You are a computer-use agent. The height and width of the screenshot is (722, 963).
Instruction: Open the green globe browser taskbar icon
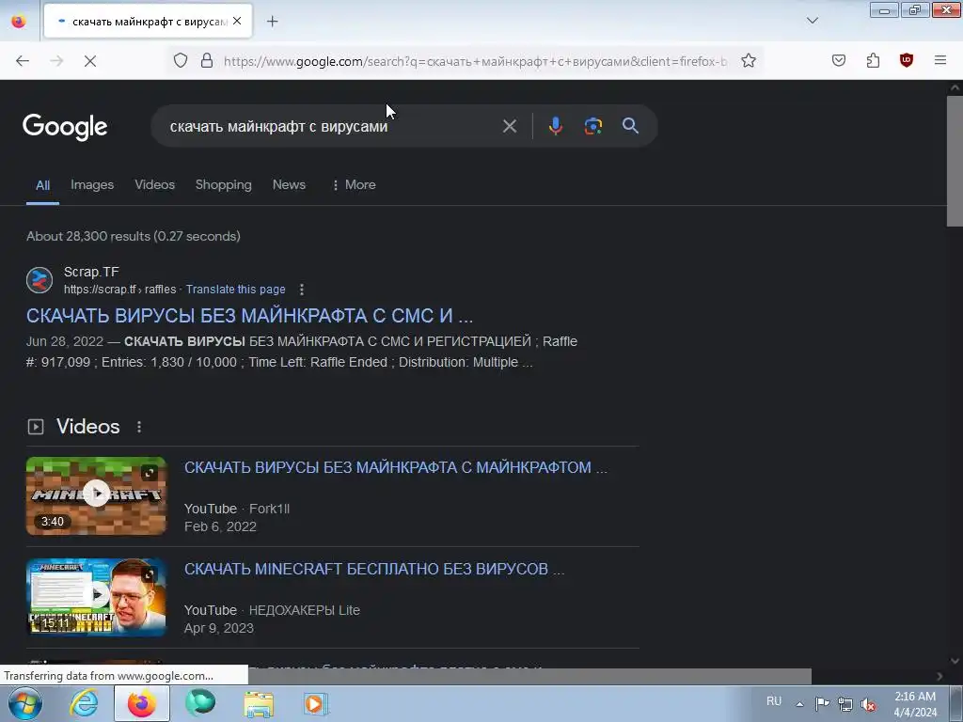pos(200,703)
